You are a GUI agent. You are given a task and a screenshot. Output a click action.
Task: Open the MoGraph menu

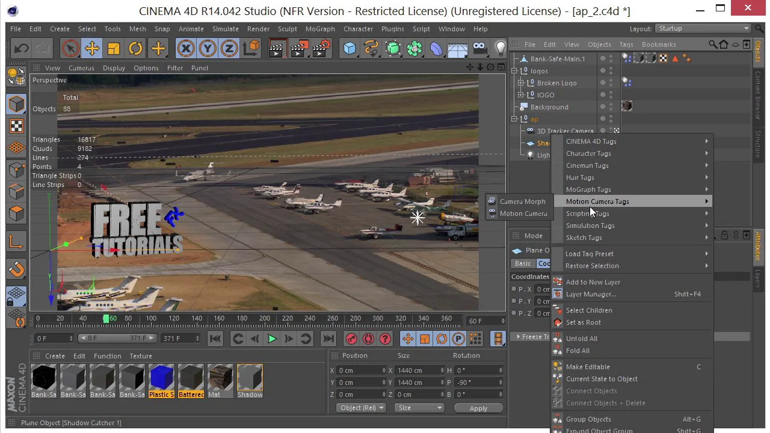click(x=320, y=29)
